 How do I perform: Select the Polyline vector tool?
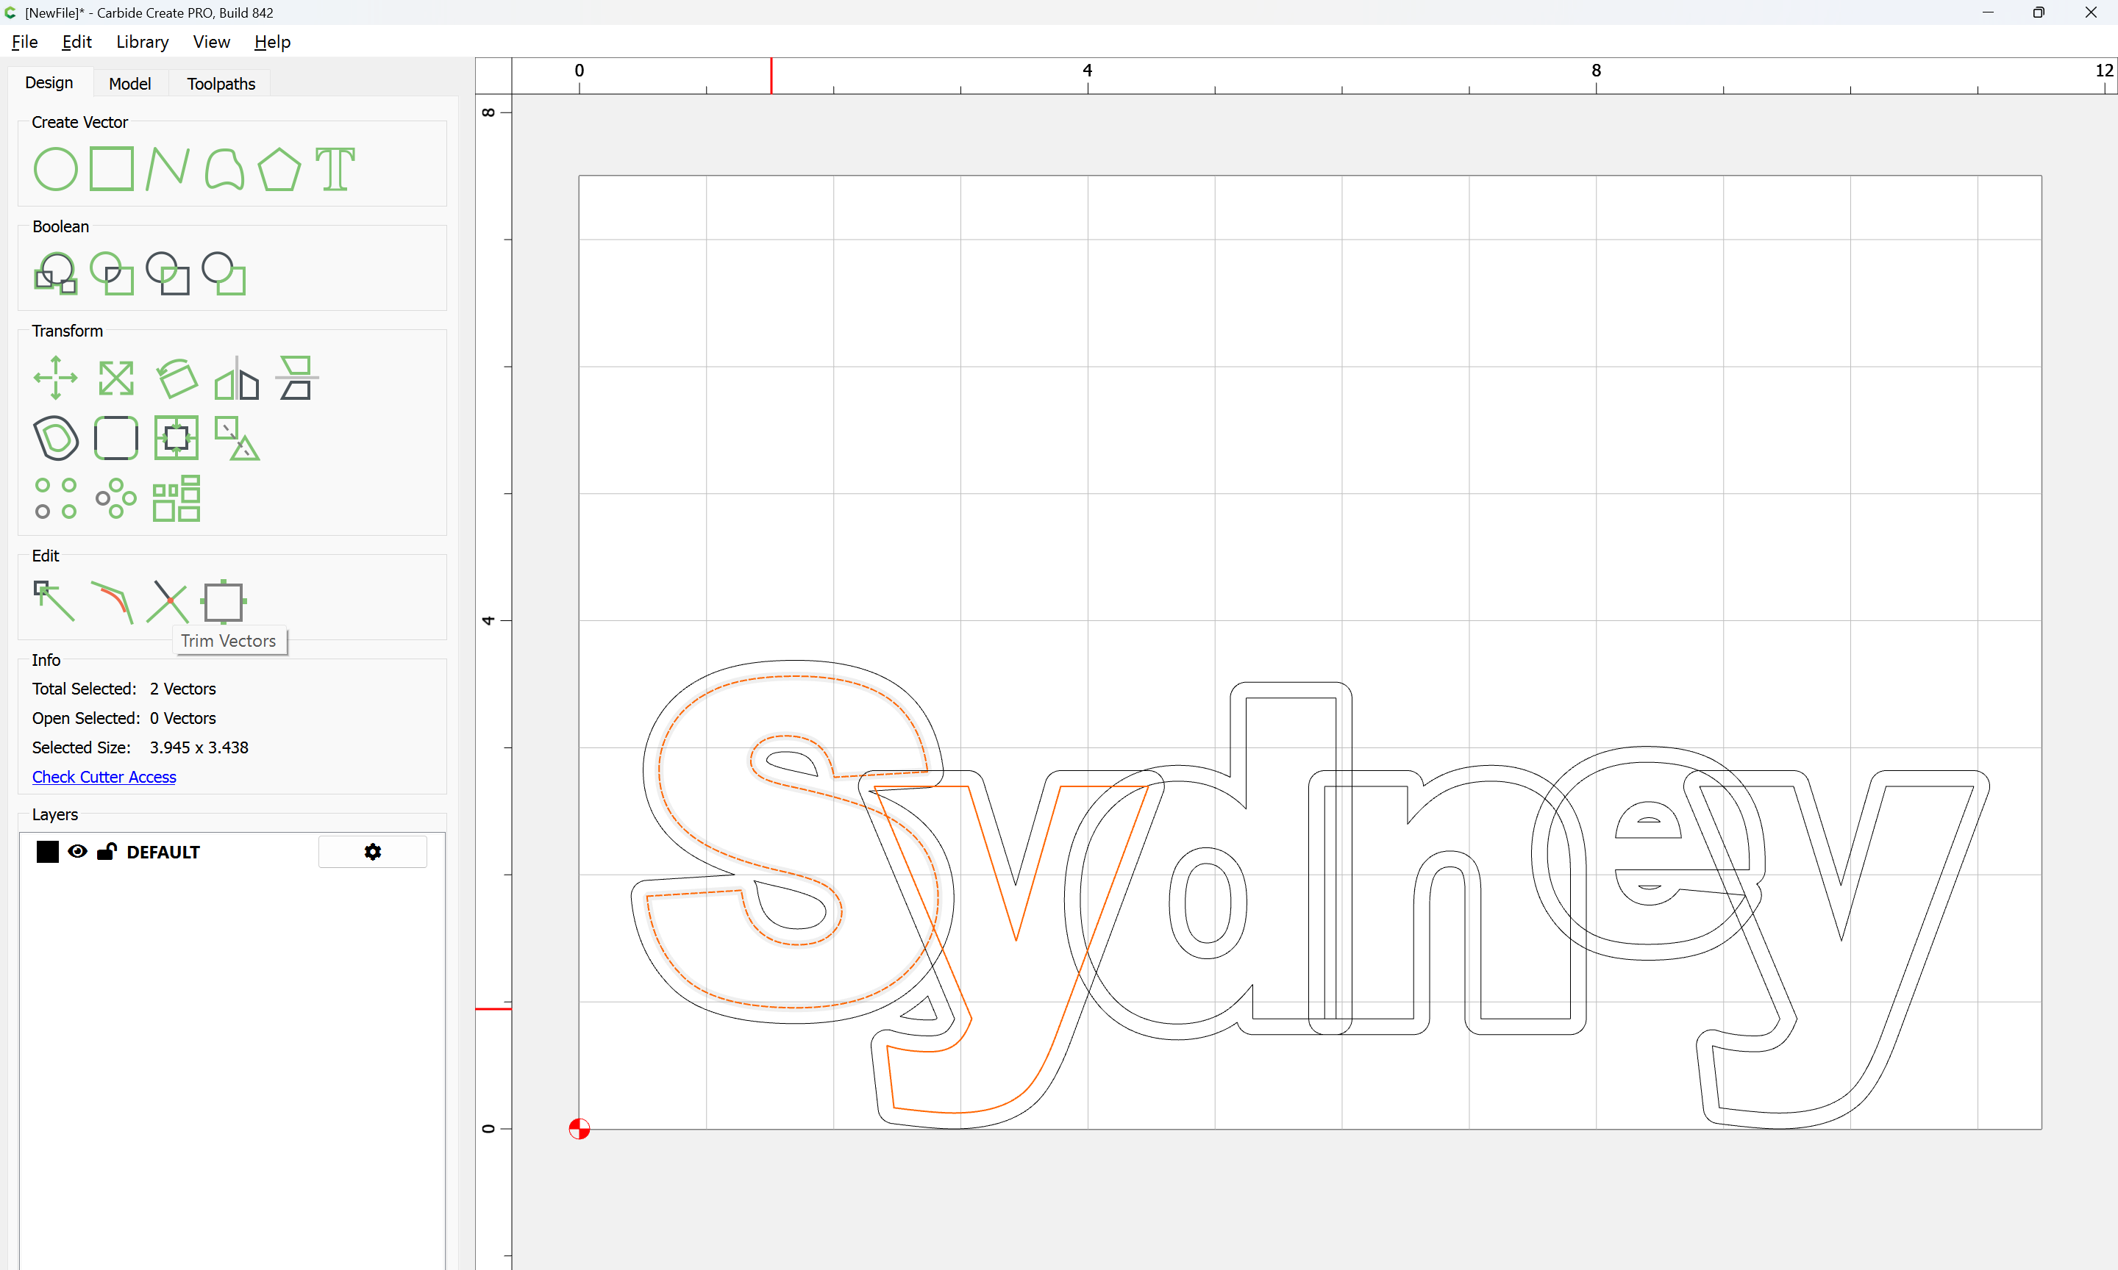point(168,168)
